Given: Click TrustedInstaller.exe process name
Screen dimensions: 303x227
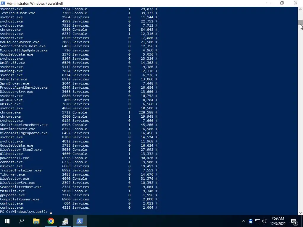Looking at the screenshot, I should tap(21, 170).
